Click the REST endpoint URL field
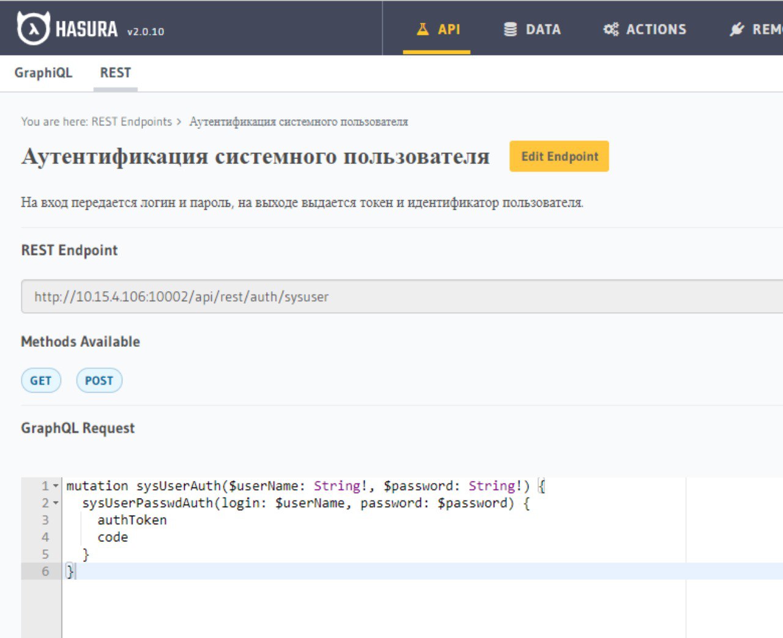Screen dimensions: 783x638 (402, 297)
